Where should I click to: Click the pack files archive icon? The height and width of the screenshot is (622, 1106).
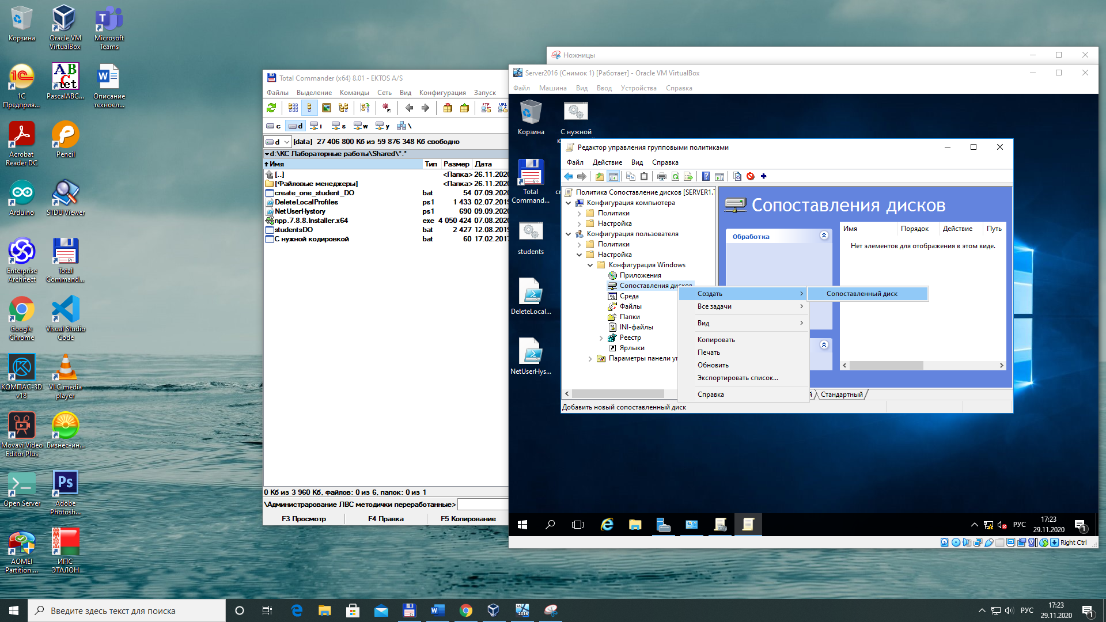click(x=448, y=108)
